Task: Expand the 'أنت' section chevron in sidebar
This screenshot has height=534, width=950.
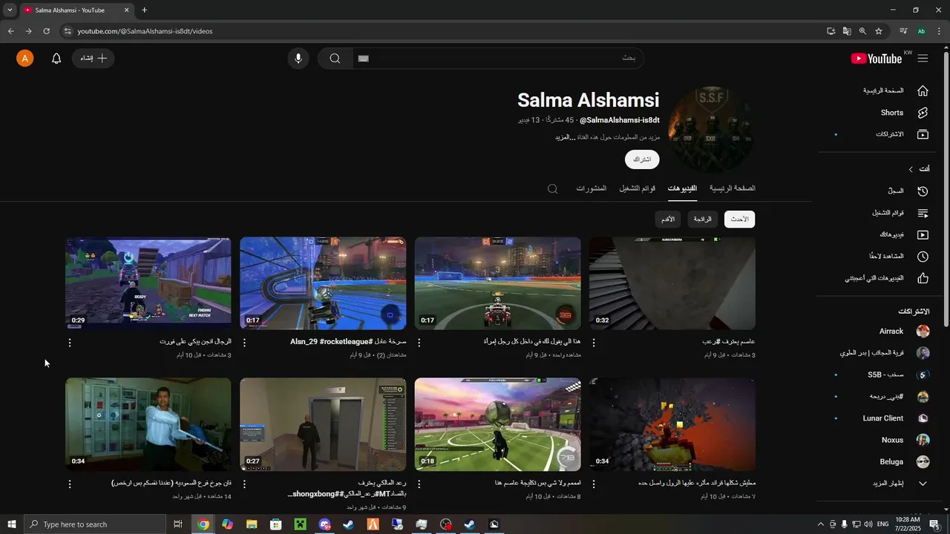Action: (x=911, y=169)
